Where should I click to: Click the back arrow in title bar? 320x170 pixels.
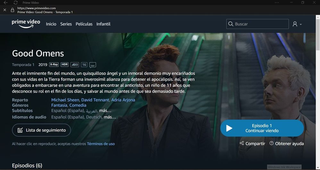pos(5,3)
